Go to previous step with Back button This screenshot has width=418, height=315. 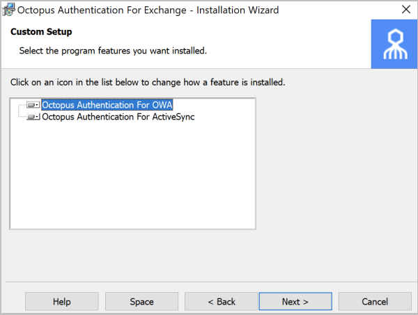[x=222, y=302]
